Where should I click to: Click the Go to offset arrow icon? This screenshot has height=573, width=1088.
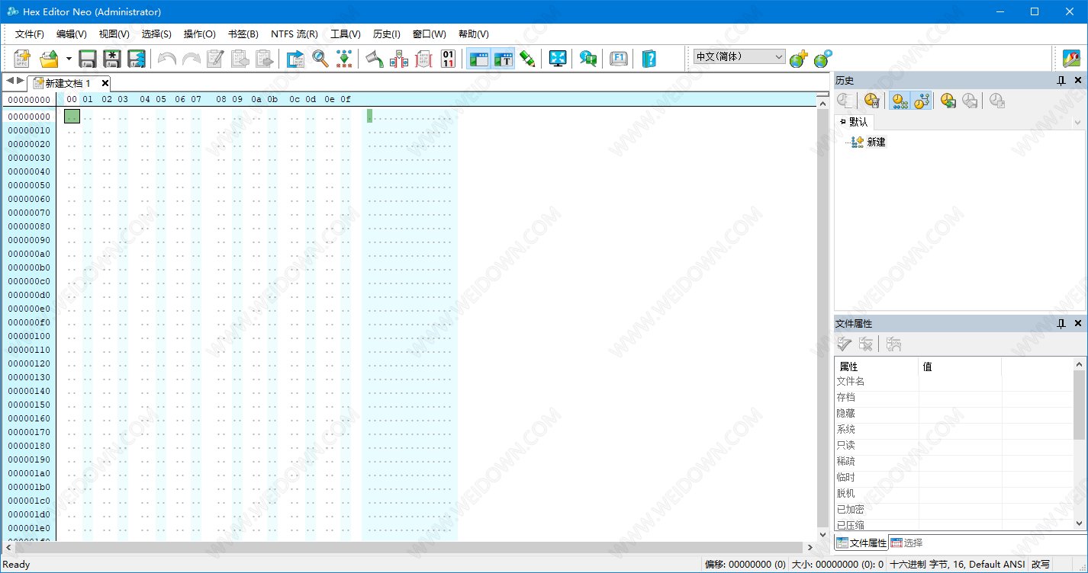click(295, 59)
